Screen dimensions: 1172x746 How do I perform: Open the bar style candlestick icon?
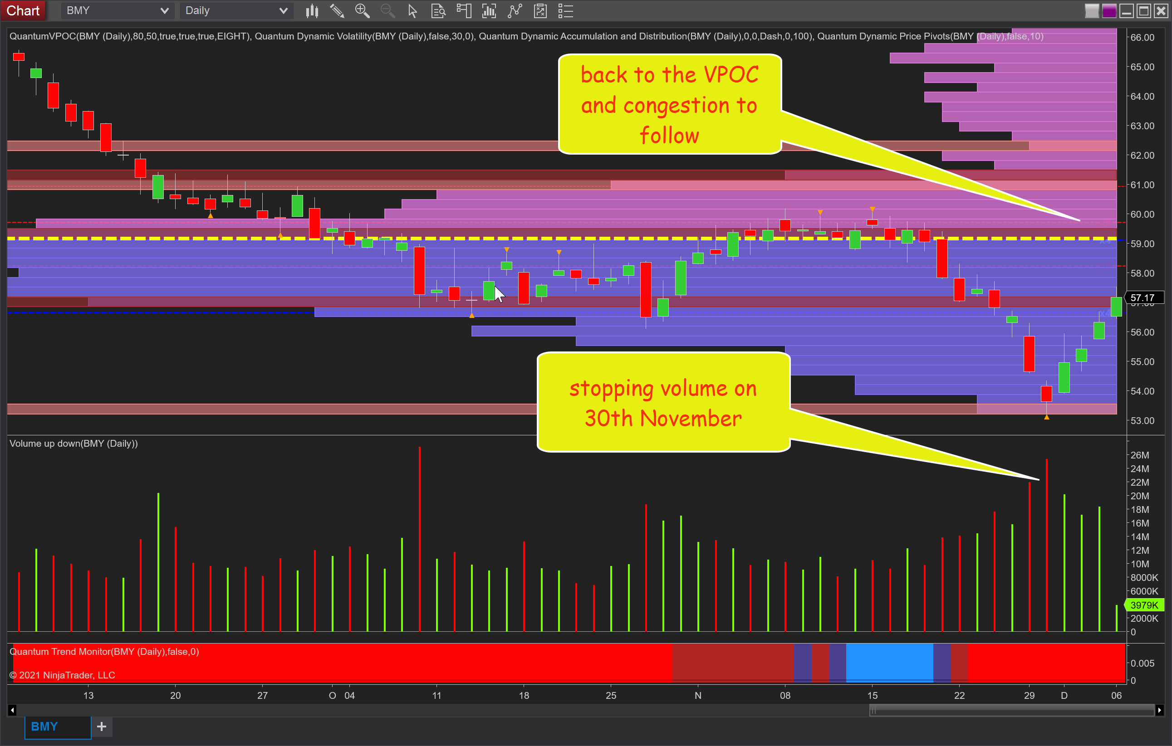312,11
